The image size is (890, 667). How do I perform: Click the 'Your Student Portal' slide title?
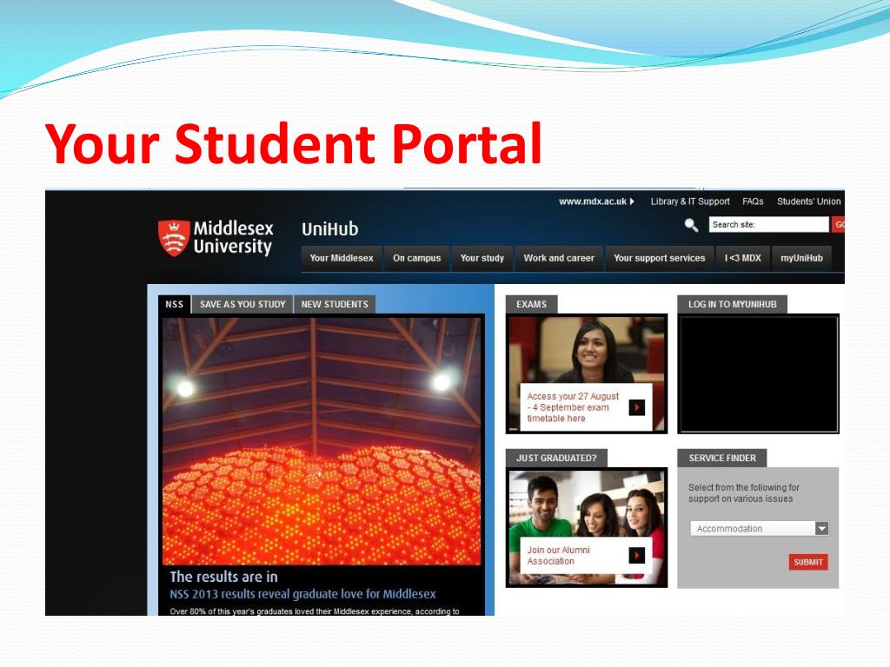coord(294,143)
